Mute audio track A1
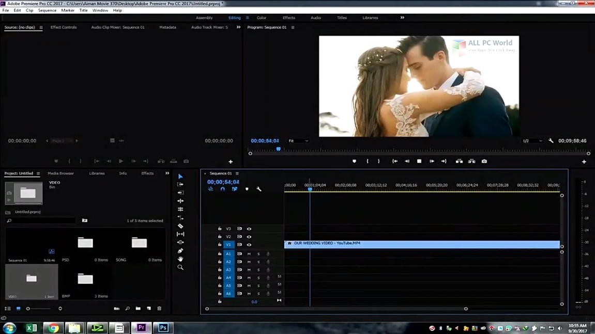595x334 pixels. tap(249, 254)
